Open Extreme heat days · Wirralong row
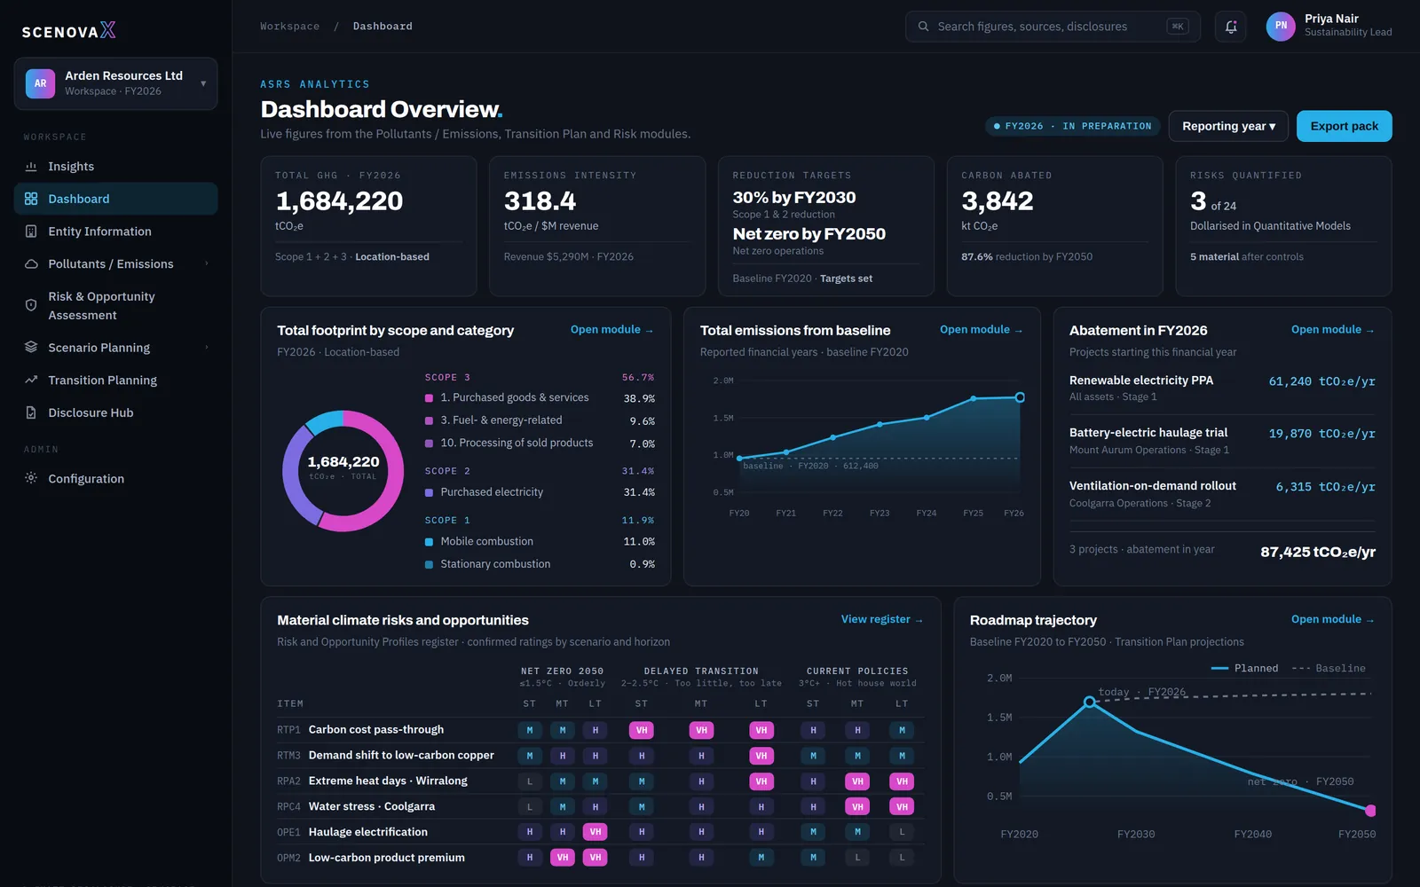This screenshot has height=887, width=1420. pos(600,781)
